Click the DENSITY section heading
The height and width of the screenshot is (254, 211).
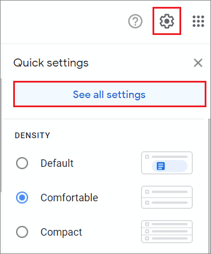(32, 135)
